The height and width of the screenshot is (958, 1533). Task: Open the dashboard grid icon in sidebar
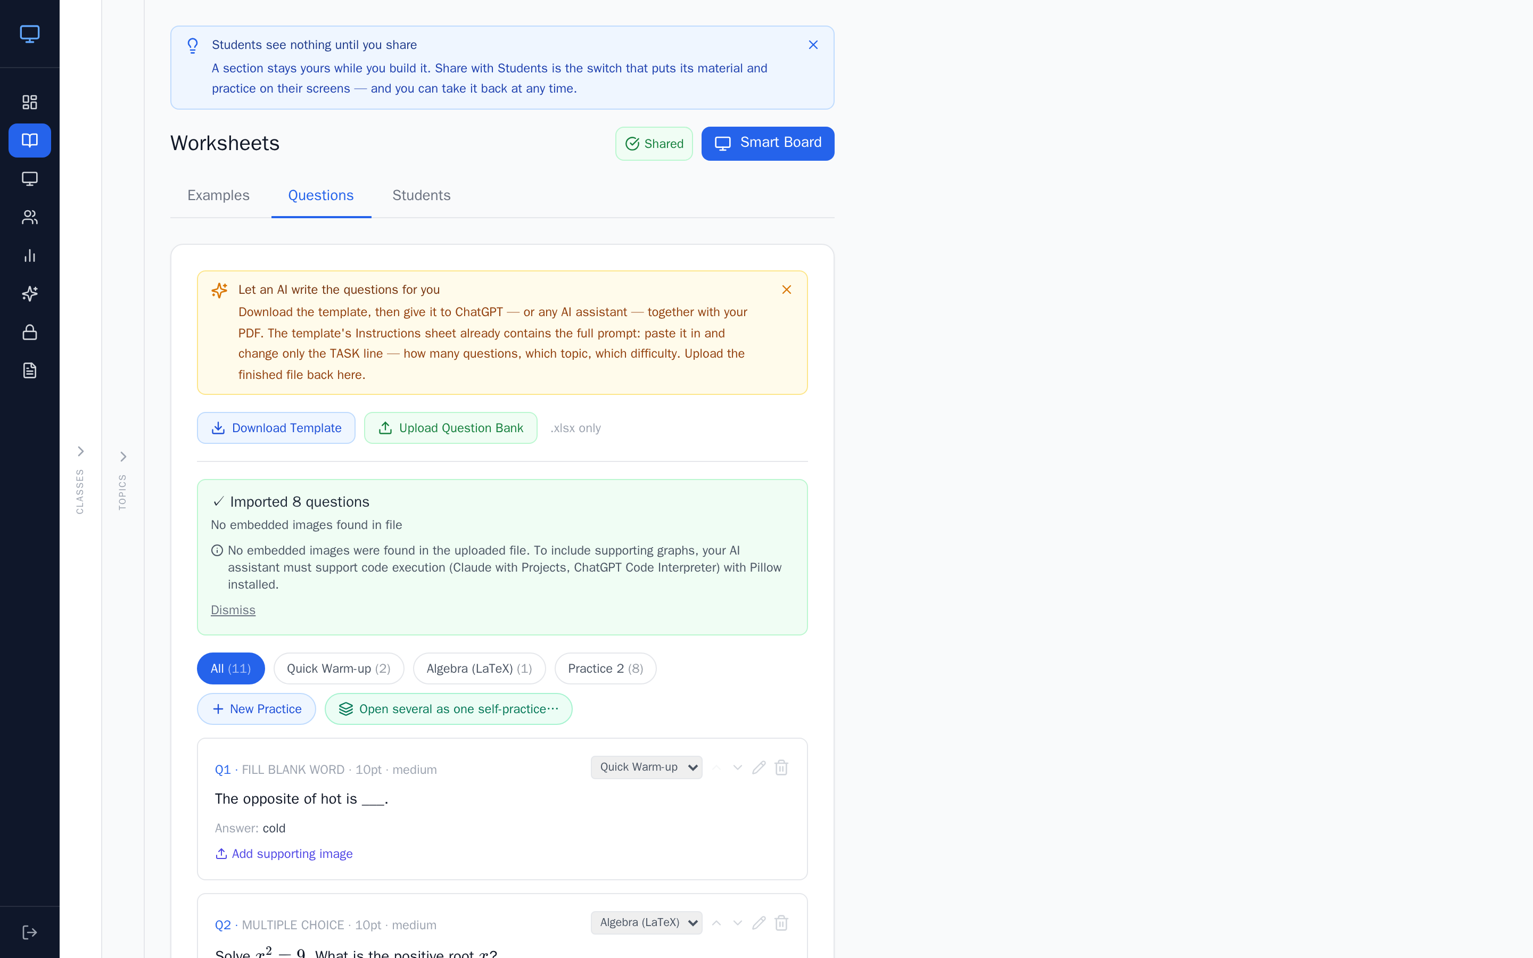[x=30, y=102]
